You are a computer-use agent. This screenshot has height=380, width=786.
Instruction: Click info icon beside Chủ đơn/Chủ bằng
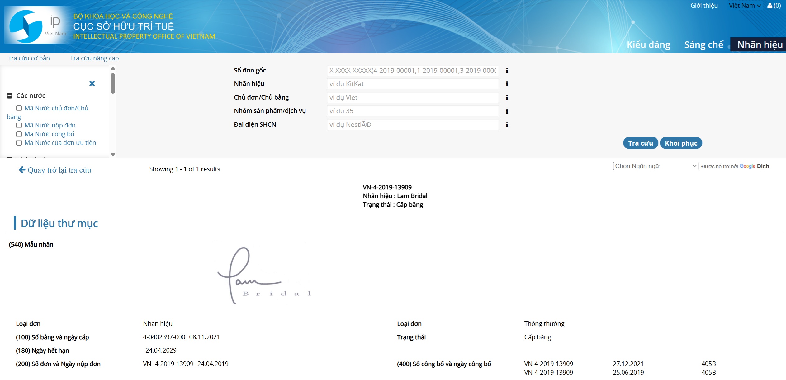(507, 98)
